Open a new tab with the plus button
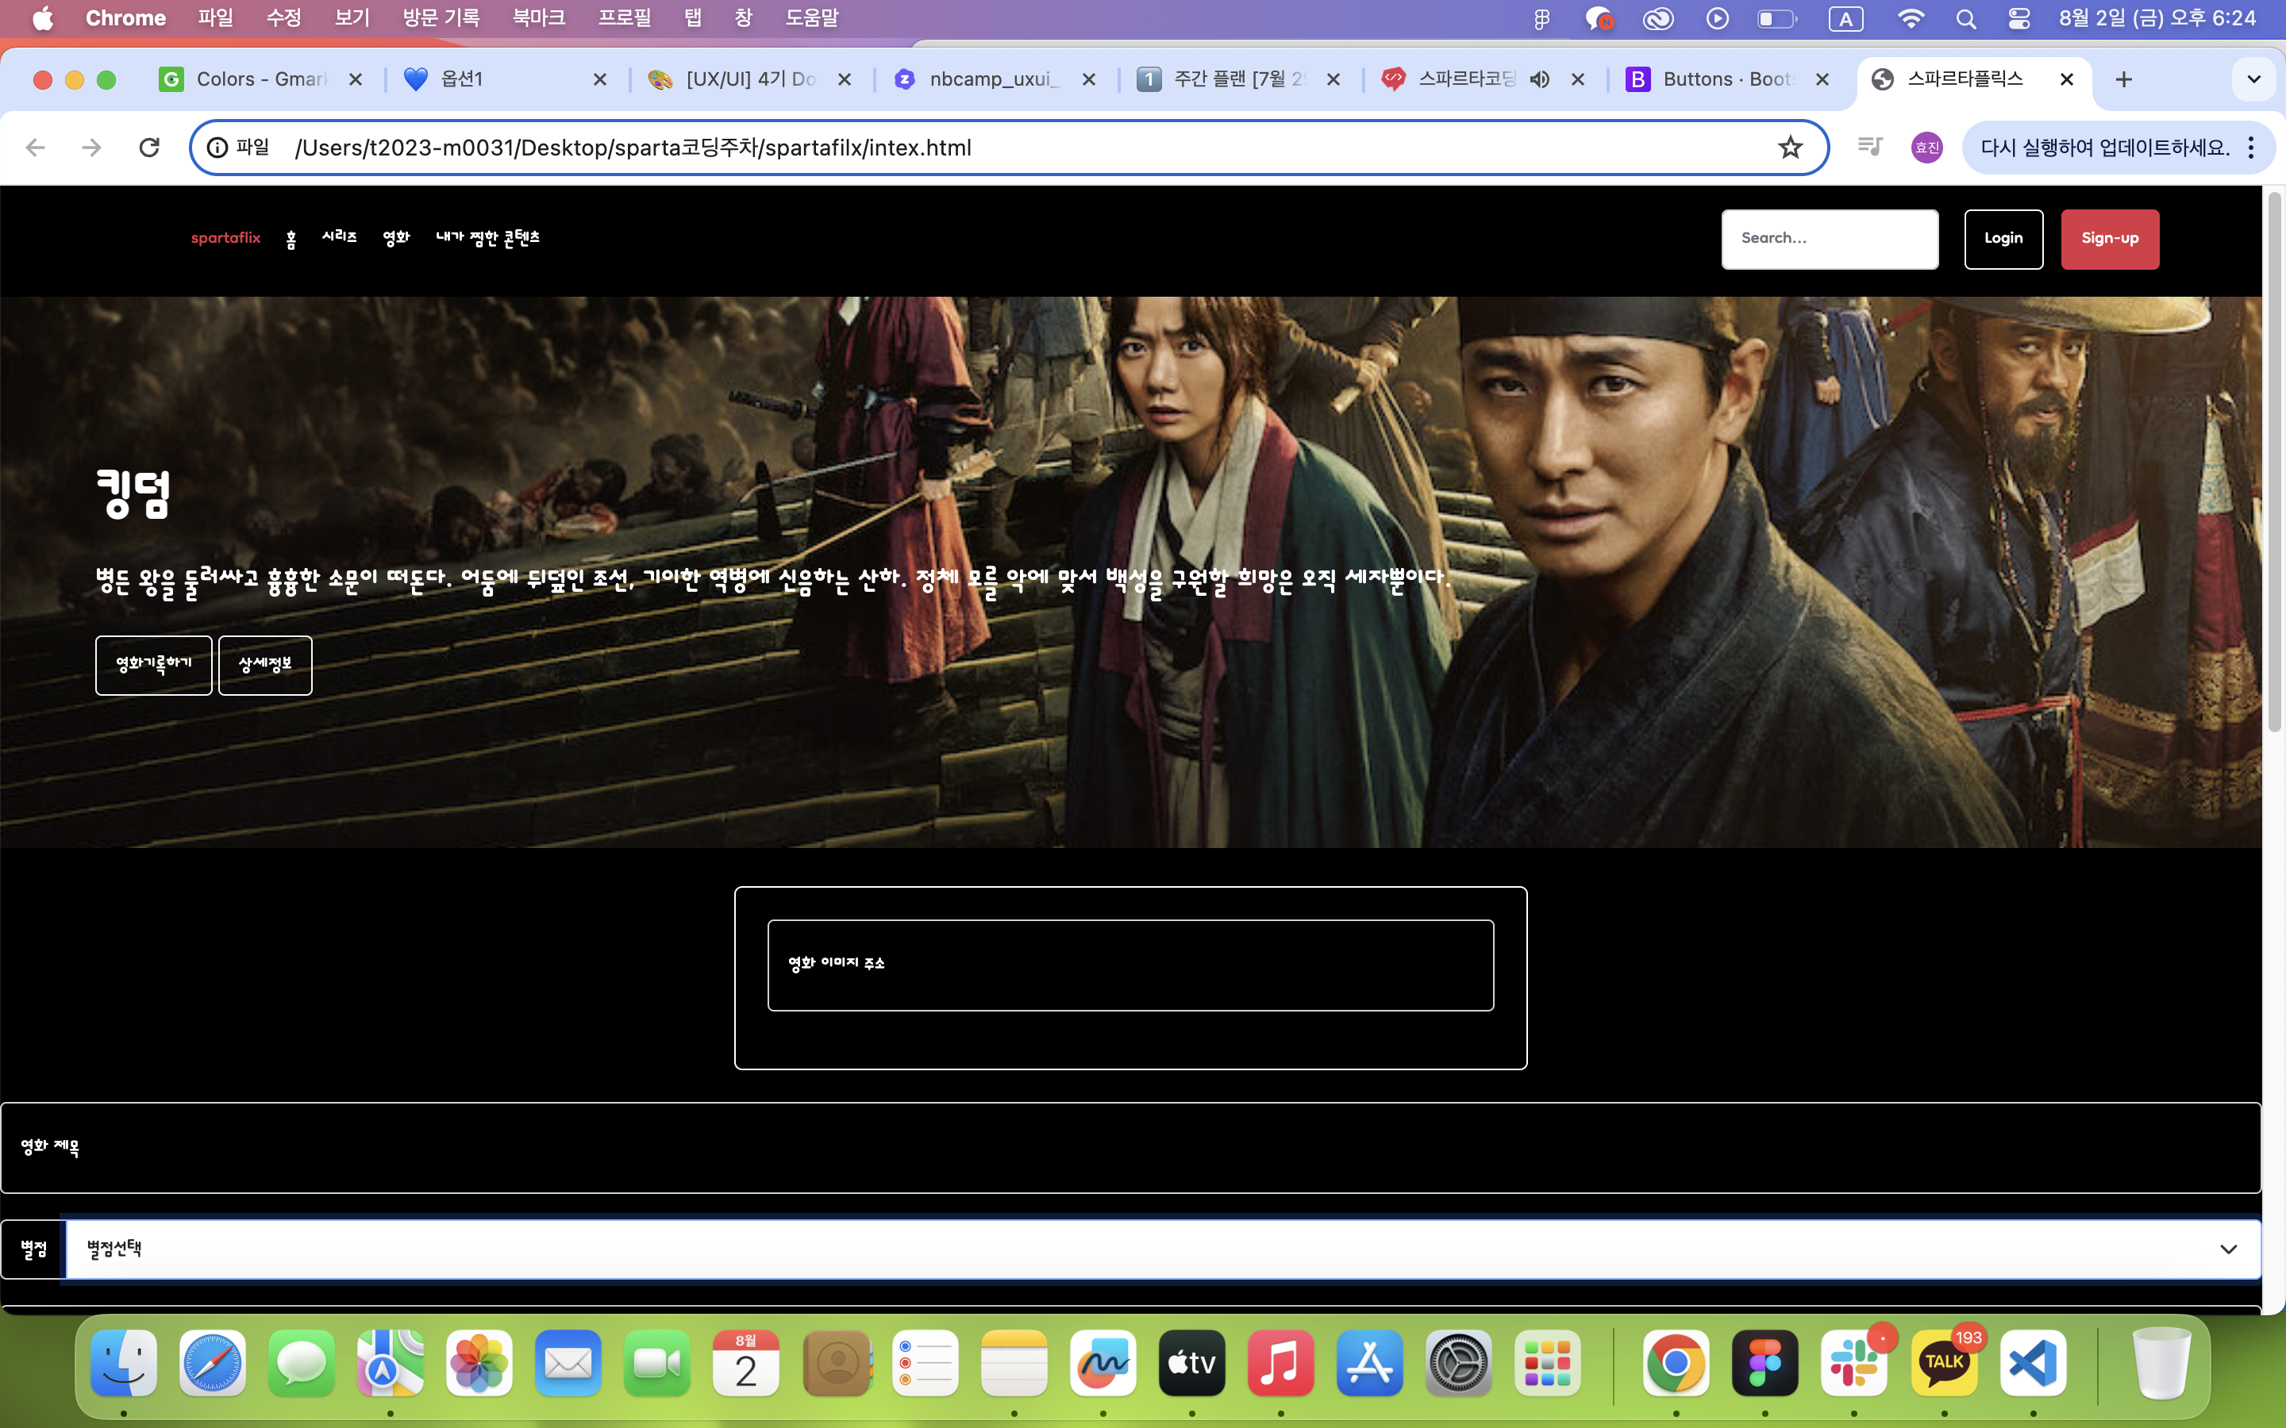The width and height of the screenshot is (2286, 1428). pyautogui.click(x=2123, y=79)
